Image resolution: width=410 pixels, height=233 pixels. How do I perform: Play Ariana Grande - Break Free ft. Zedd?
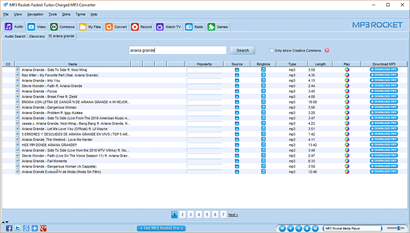tap(347, 97)
